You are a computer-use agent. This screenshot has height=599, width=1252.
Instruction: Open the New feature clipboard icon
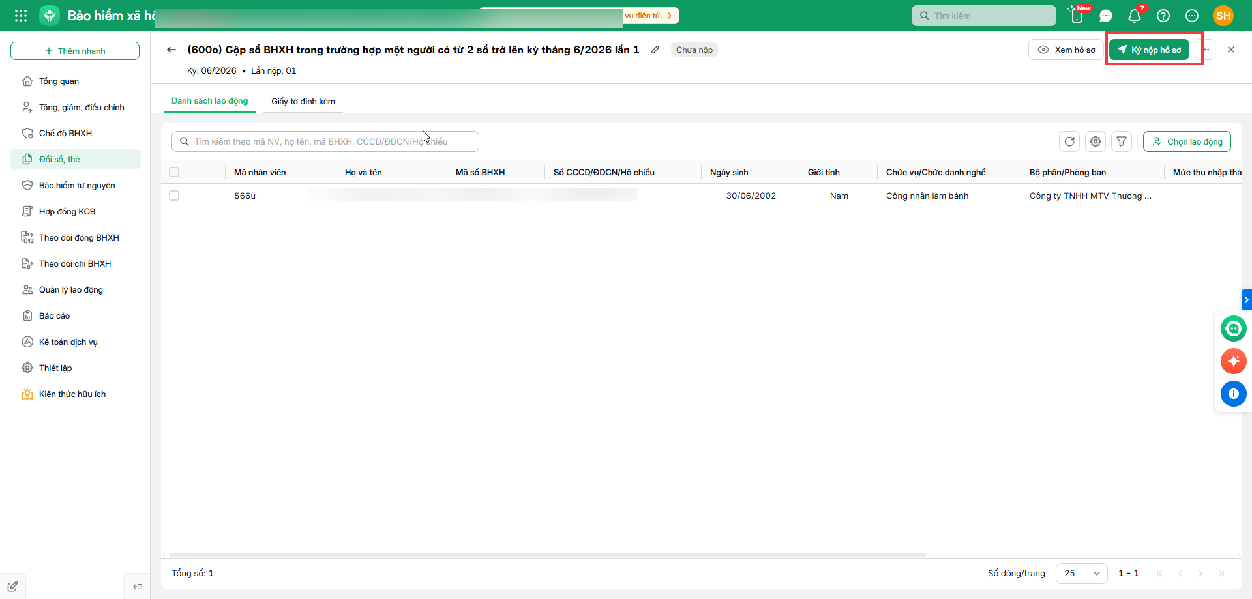pyautogui.click(x=1077, y=16)
